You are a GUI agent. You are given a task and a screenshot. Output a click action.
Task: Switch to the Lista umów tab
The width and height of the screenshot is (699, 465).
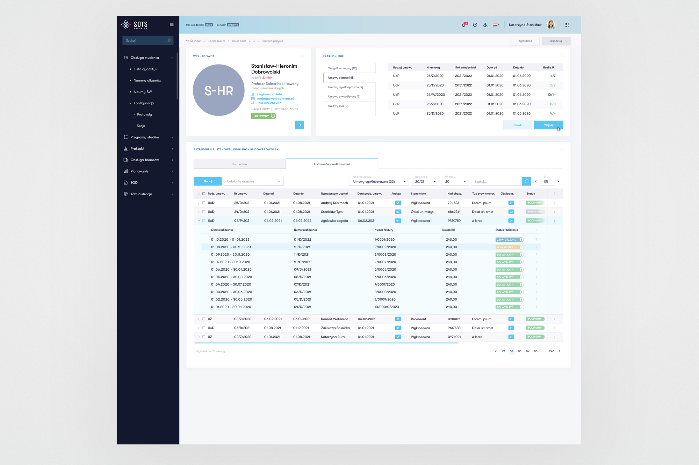point(239,164)
